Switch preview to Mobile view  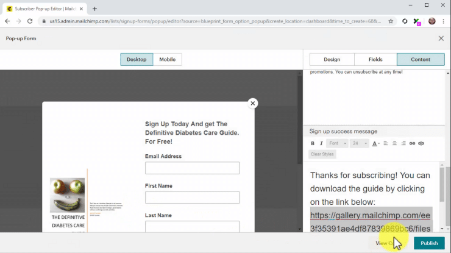coord(168,59)
